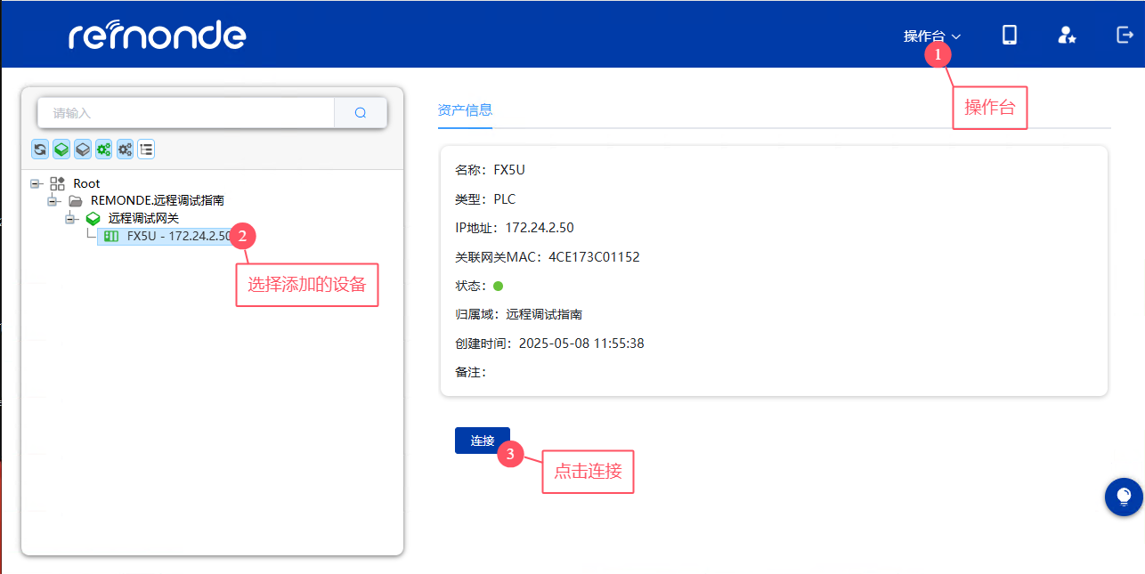Click the mobile phone icon in header
Viewport: 1145px width, 574px height.
tap(1010, 35)
